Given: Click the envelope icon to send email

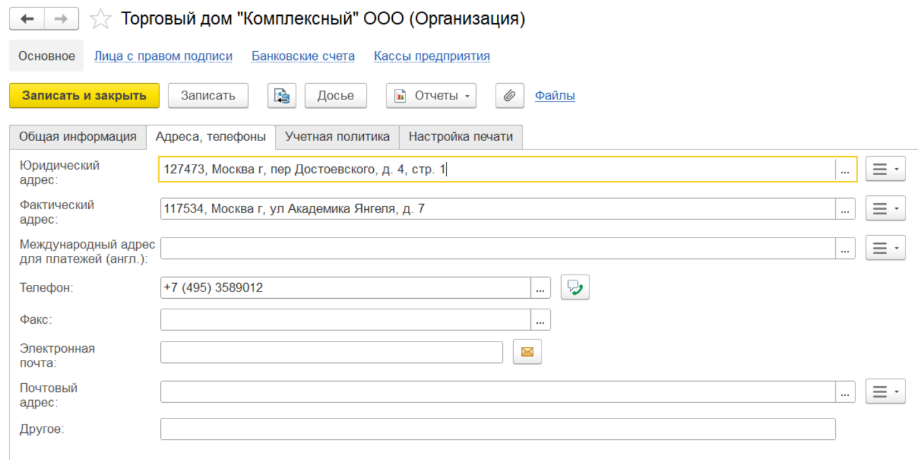Looking at the screenshot, I should 527,352.
